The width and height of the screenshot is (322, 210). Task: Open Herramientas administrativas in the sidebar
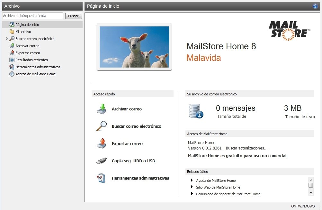tap(38, 67)
